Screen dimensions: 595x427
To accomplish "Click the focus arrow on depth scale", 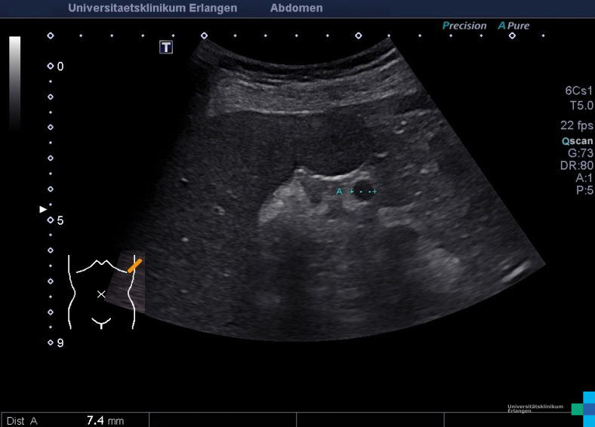I will coord(43,209).
